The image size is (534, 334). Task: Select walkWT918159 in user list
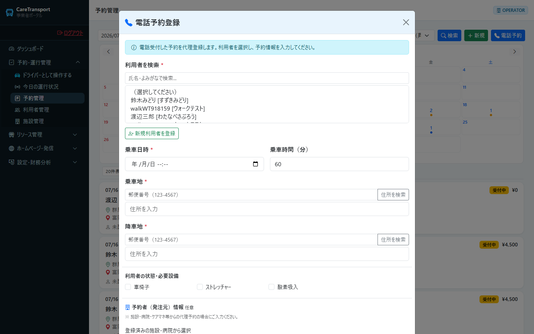pos(168,108)
